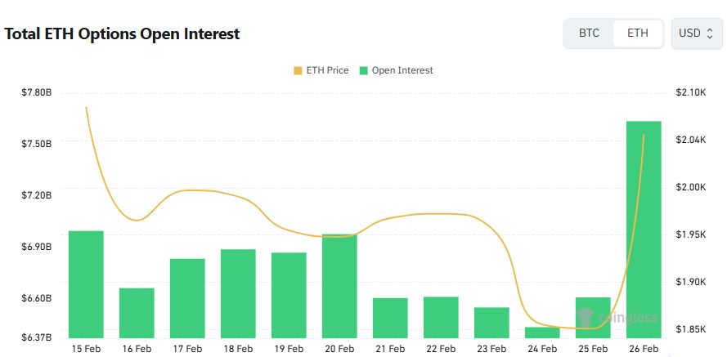Click the ETH Price legend label
The image size is (727, 357).
pyautogui.click(x=327, y=71)
